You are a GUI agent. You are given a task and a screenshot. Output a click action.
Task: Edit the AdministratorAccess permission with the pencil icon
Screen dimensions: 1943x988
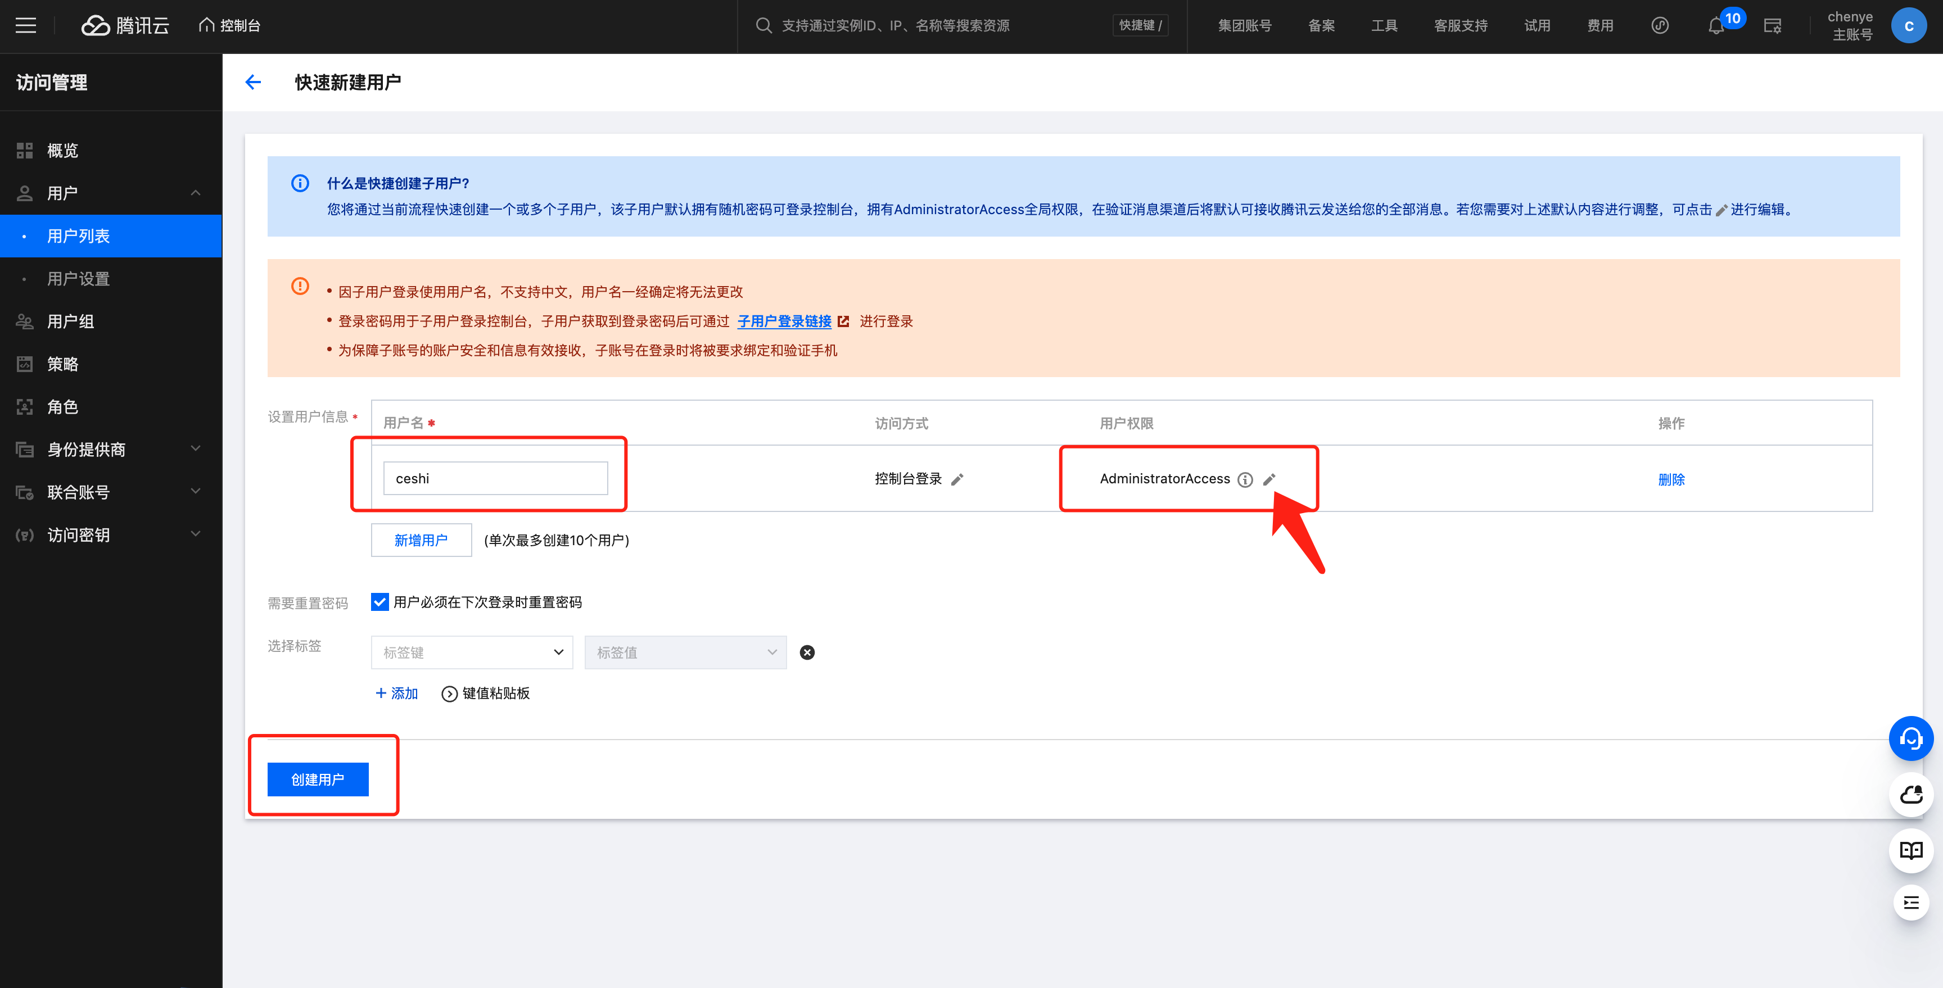click(x=1269, y=479)
